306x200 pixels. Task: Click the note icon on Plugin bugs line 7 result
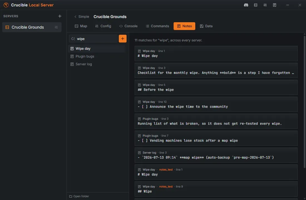pos(139,136)
